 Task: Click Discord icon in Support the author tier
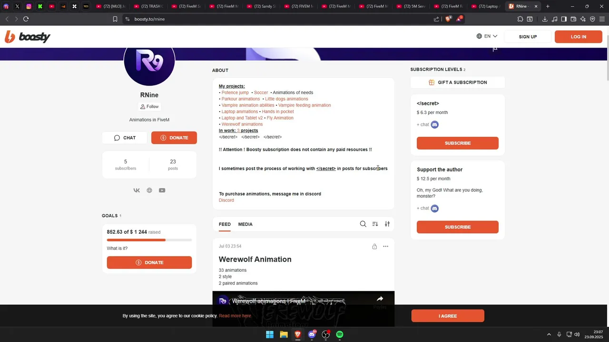pos(434,209)
